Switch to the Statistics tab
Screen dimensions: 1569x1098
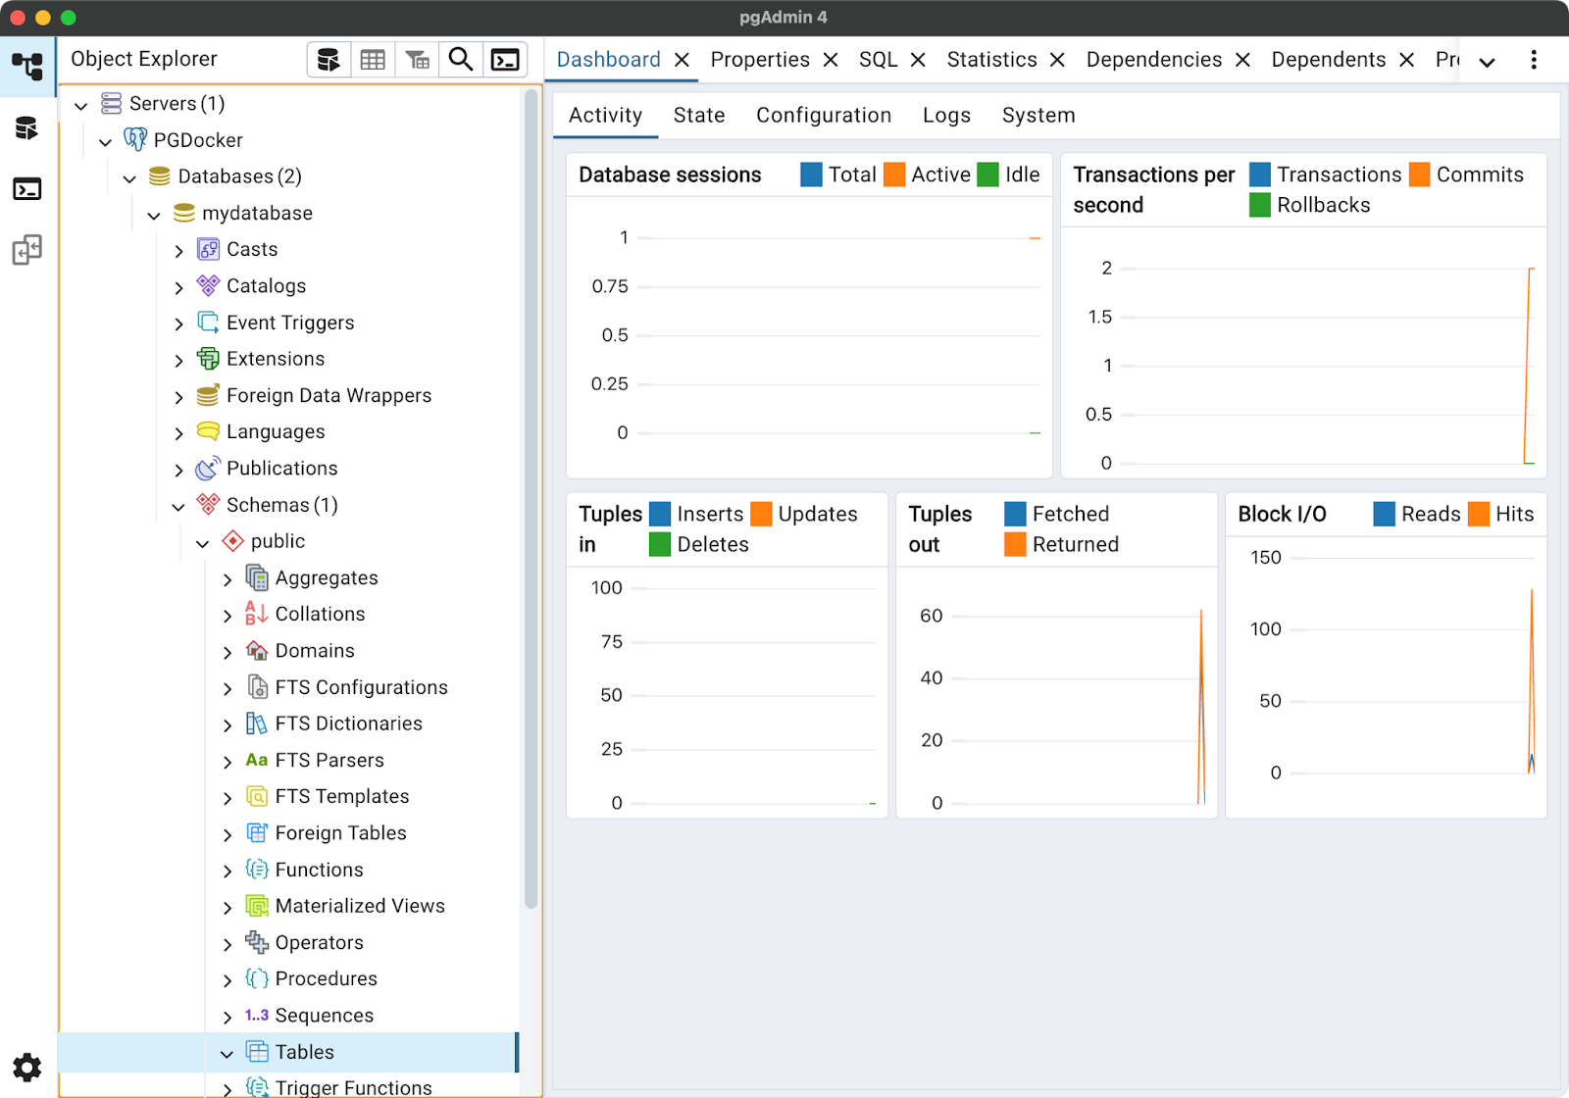pos(991,60)
